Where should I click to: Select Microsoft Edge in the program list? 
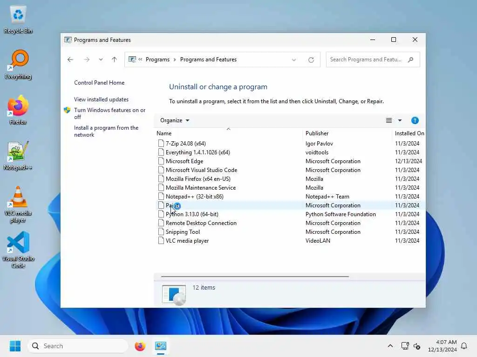(291, 161)
